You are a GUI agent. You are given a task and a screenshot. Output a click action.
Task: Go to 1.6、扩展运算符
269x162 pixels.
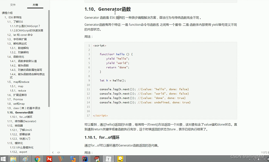pos(17,95)
